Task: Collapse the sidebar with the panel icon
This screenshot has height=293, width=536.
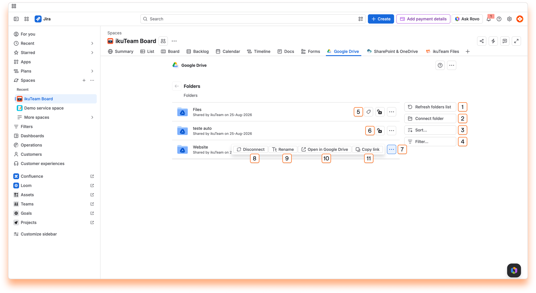Action: pyautogui.click(x=16, y=19)
